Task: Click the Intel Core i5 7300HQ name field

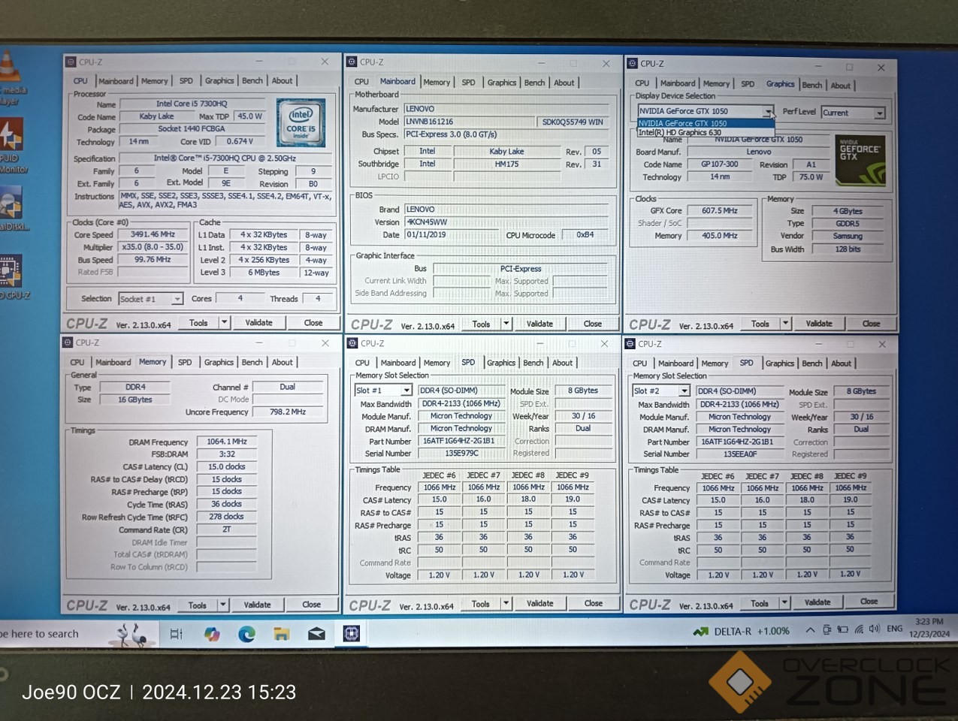Action: point(192,104)
